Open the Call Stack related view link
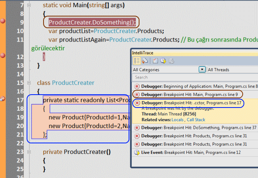 [x=196, y=120]
